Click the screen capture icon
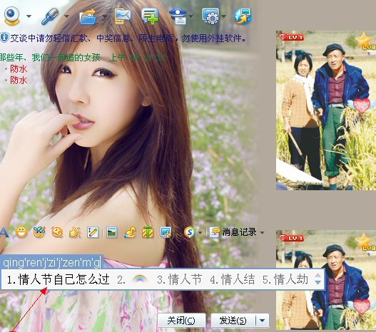The height and width of the screenshot is (332, 376). 166,232
